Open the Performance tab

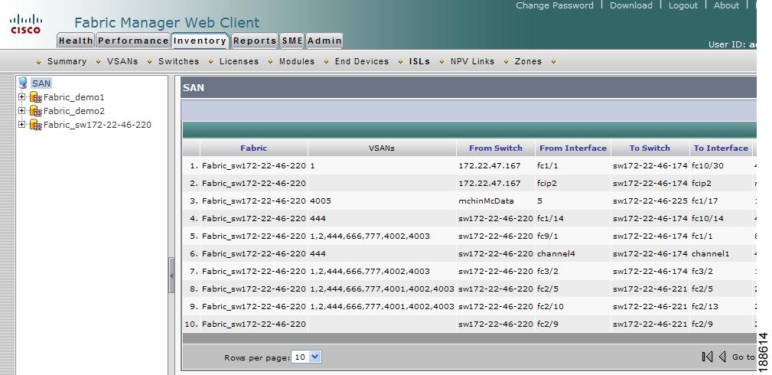(x=133, y=41)
